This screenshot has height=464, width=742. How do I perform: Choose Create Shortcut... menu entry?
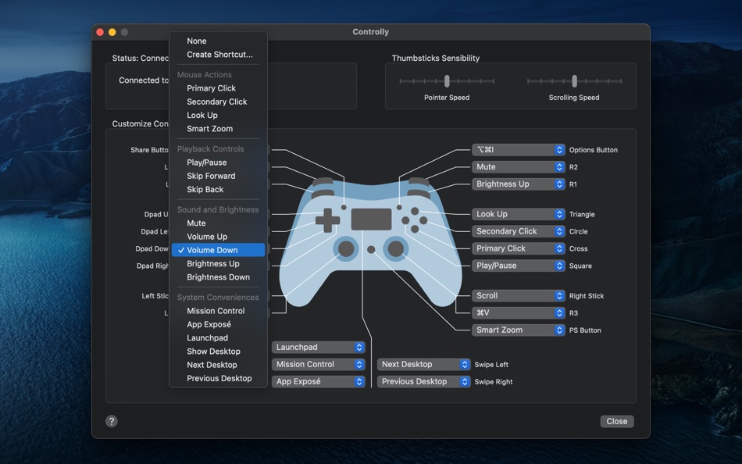click(218, 55)
